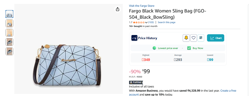This screenshot has width=249, height=96.
Task: Click the green Buy Now checkmark
Action: pos(189,48)
